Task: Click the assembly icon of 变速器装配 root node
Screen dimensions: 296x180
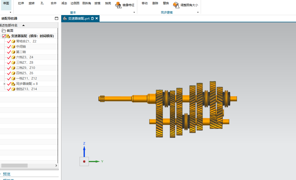Action: pos(8,36)
